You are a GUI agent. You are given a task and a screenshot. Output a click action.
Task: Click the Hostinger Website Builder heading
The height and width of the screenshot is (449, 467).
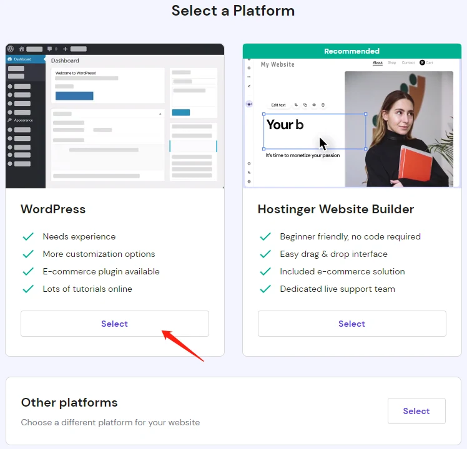point(336,209)
